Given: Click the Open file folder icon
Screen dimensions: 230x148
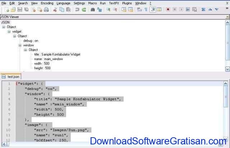Looking at the screenshot, I should click(13, 10).
